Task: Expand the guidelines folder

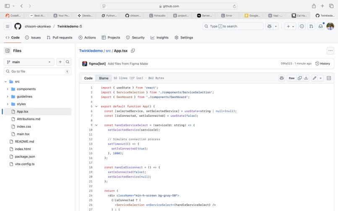Action: 8,97
